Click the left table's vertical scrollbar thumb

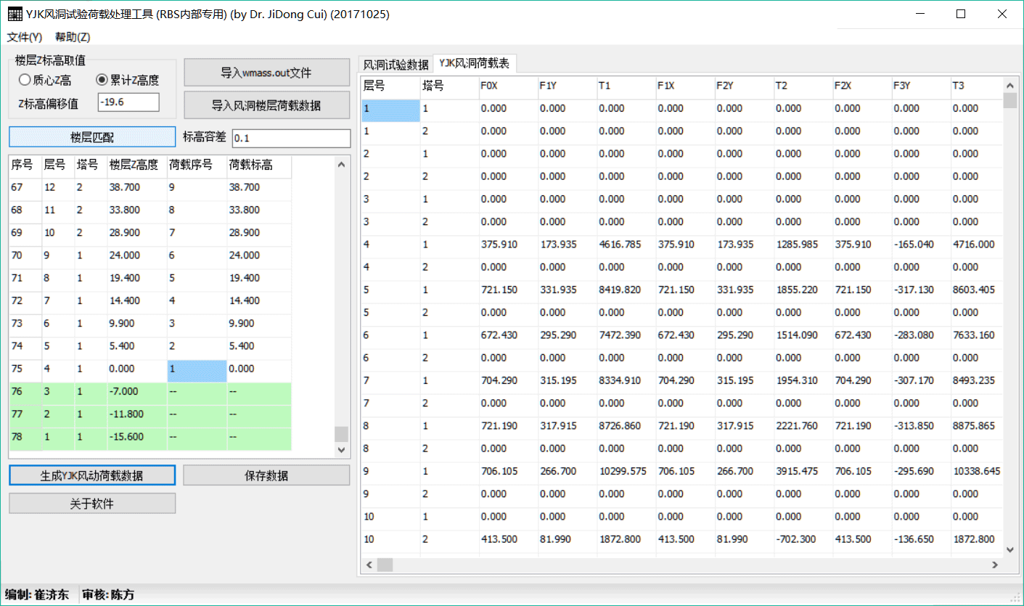click(x=341, y=434)
